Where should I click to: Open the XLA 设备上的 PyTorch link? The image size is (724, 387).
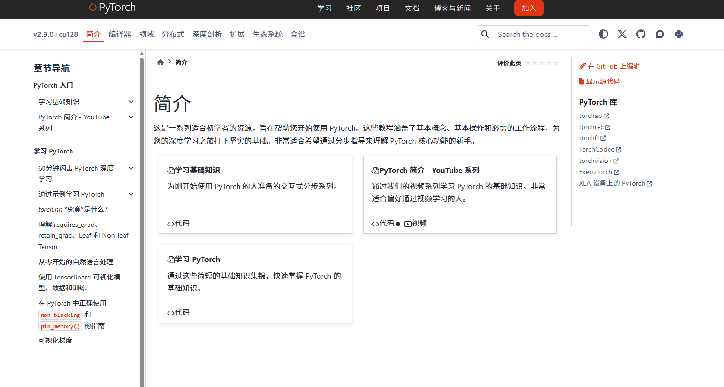[x=615, y=184]
